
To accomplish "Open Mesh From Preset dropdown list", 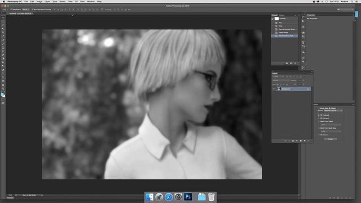I will tap(331, 125).
